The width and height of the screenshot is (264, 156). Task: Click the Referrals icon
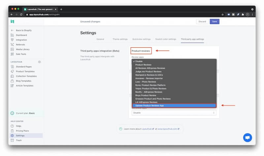(x=12, y=45)
